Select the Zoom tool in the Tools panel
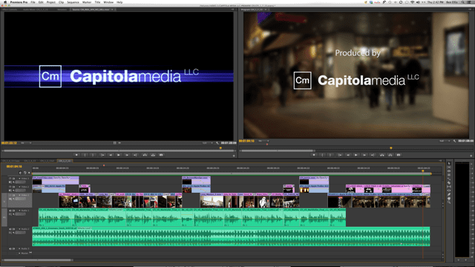The image size is (475, 267). click(449, 202)
